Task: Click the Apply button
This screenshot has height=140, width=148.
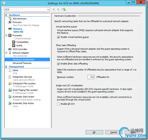Action: pyautogui.click(x=133, y=132)
